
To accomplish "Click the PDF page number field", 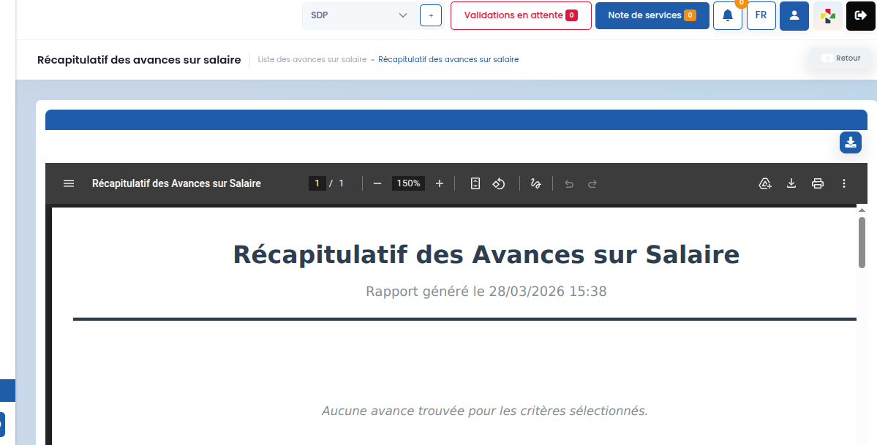I will [317, 183].
